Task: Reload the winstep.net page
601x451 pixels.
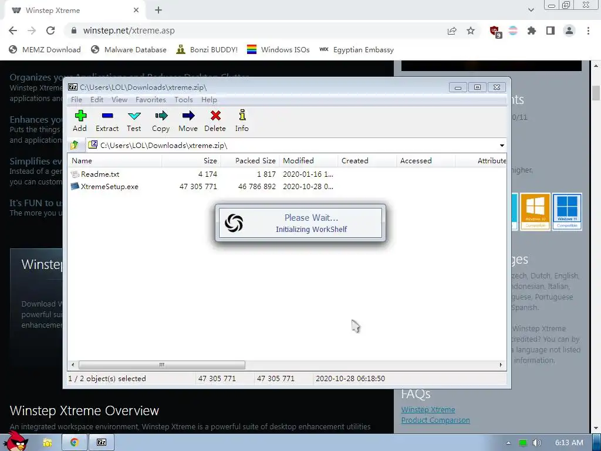Action: coord(50,31)
